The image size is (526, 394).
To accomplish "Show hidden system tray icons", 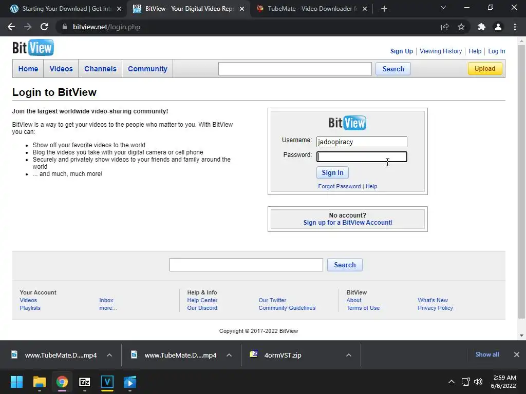I will [452, 382].
